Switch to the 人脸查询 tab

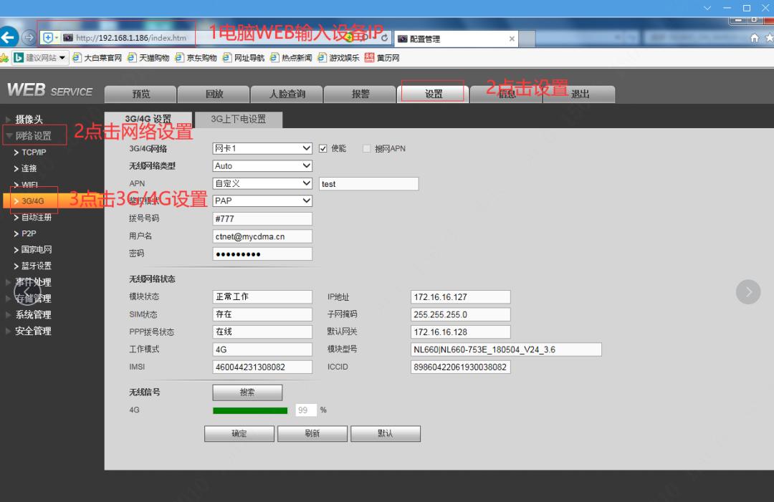pyautogui.click(x=287, y=95)
